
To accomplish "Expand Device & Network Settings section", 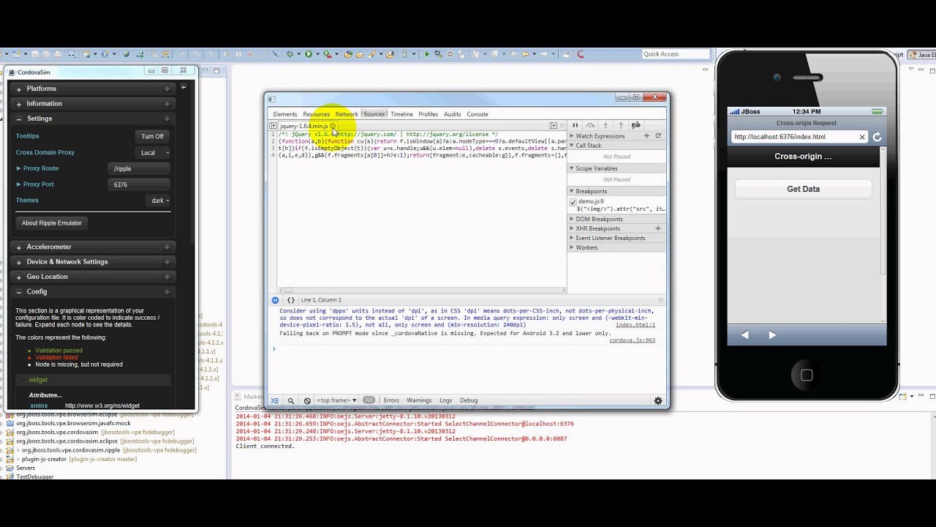I will coord(93,262).
